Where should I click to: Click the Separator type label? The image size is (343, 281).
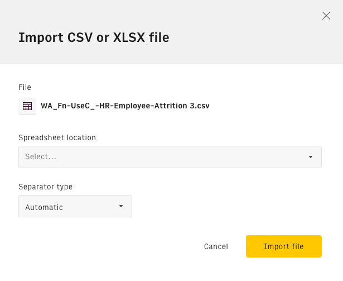click(x=46, y=187)
